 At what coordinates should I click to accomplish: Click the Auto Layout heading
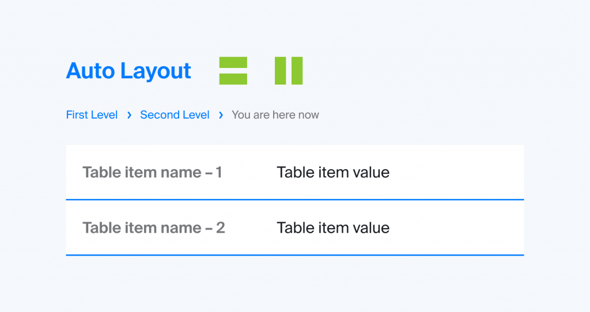[x=128, y=71]
